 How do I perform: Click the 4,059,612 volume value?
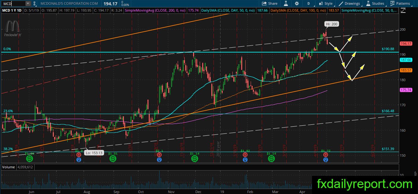(x=25, y=167)
